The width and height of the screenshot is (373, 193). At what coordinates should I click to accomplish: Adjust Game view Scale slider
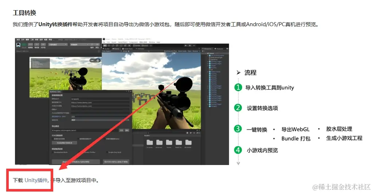pos(137,51)
